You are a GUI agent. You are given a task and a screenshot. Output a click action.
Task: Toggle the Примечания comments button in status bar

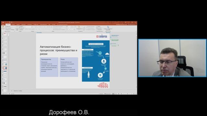(x=108, y=94)
